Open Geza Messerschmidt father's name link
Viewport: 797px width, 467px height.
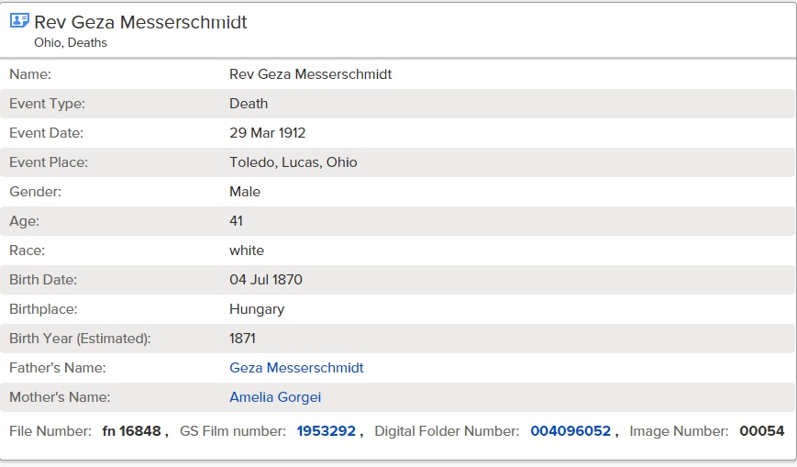(296, 368)
